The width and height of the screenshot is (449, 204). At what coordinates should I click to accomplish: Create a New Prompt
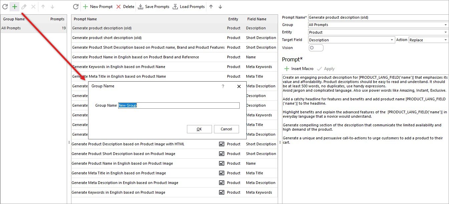tap(97, 6)
